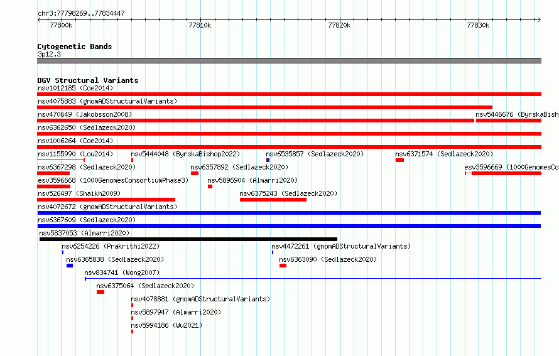
Task: Click the red nsv6375243 bar
Action: pos(273,200)
